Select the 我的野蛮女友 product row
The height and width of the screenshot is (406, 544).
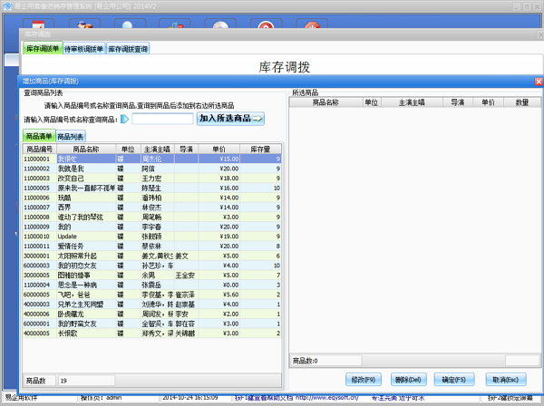click(x=152, y=324)
